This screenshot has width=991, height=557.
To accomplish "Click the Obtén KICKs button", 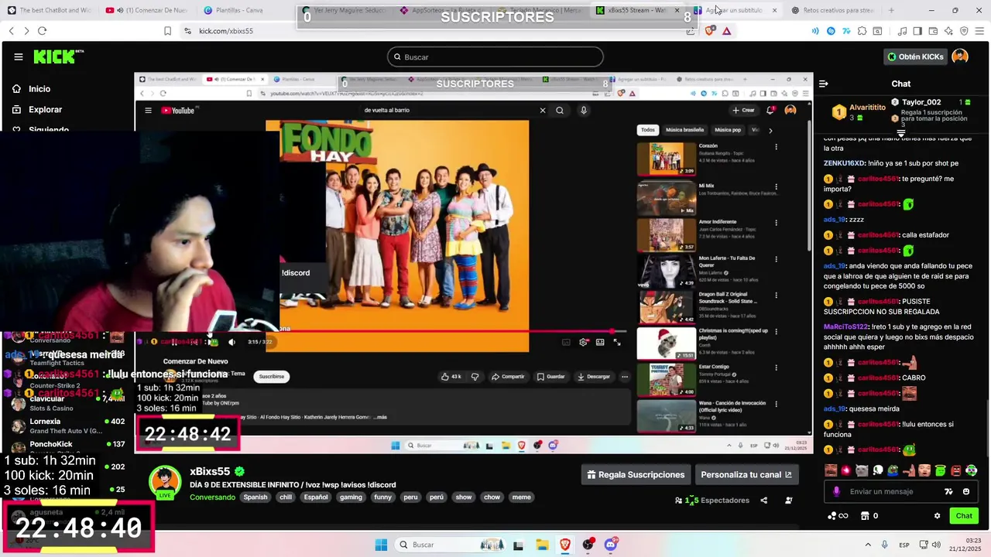I will tap(915, 56).
